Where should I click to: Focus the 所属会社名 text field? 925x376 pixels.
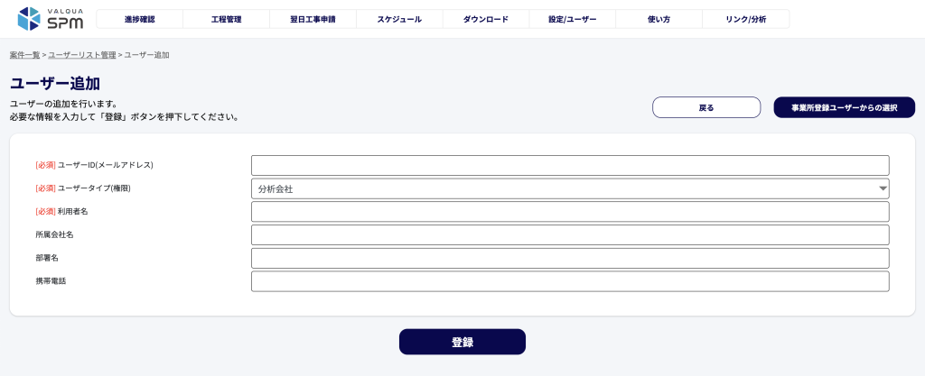click(570, 234)
